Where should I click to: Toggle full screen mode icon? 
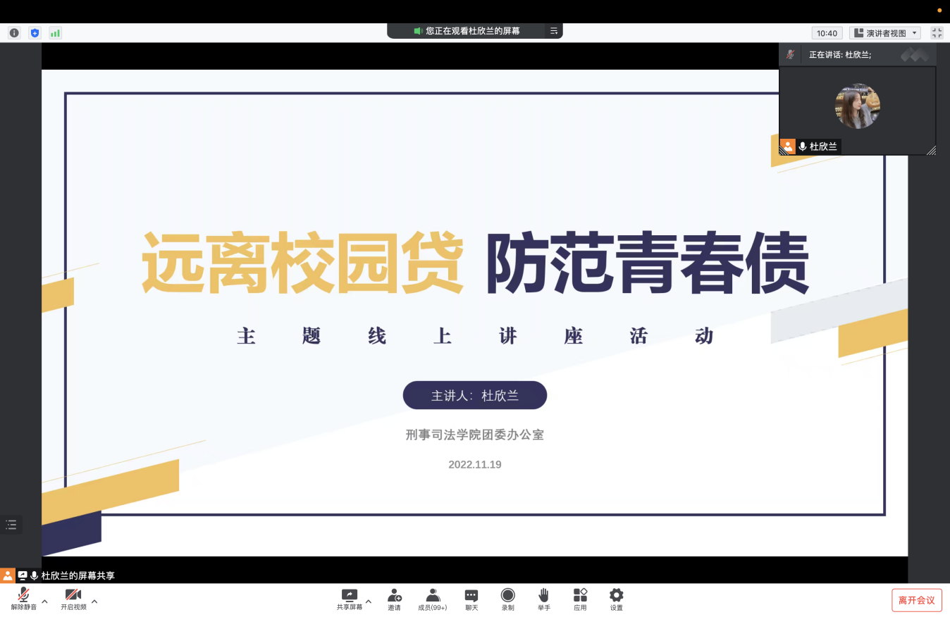(937, 33)
